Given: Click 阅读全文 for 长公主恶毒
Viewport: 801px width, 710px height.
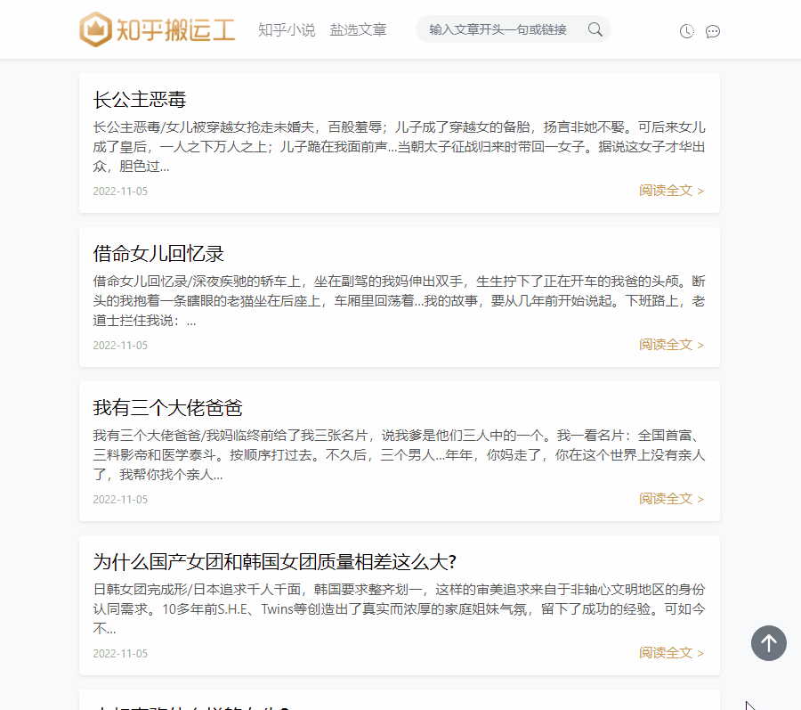Looking at the screenshot, I should 671,191.
